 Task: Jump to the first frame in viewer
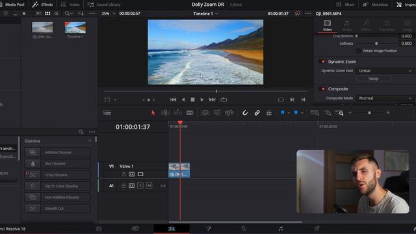pyautogui.click(x=173, y=99)
